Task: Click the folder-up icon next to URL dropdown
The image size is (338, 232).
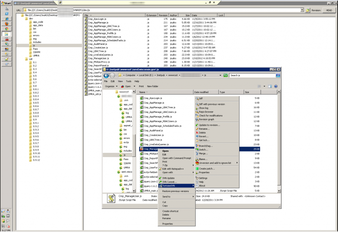Action: [308, 10]
